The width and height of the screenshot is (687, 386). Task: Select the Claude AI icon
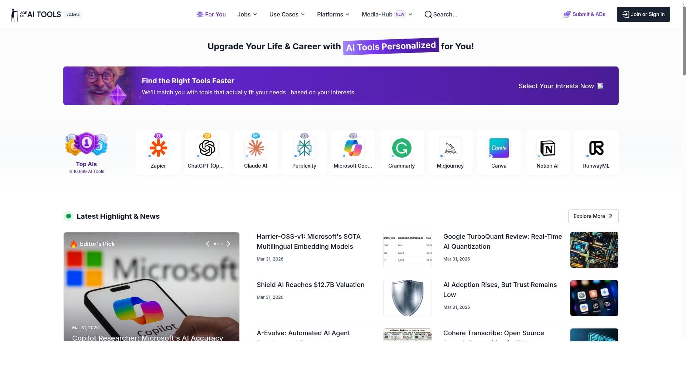click(255, 148)
